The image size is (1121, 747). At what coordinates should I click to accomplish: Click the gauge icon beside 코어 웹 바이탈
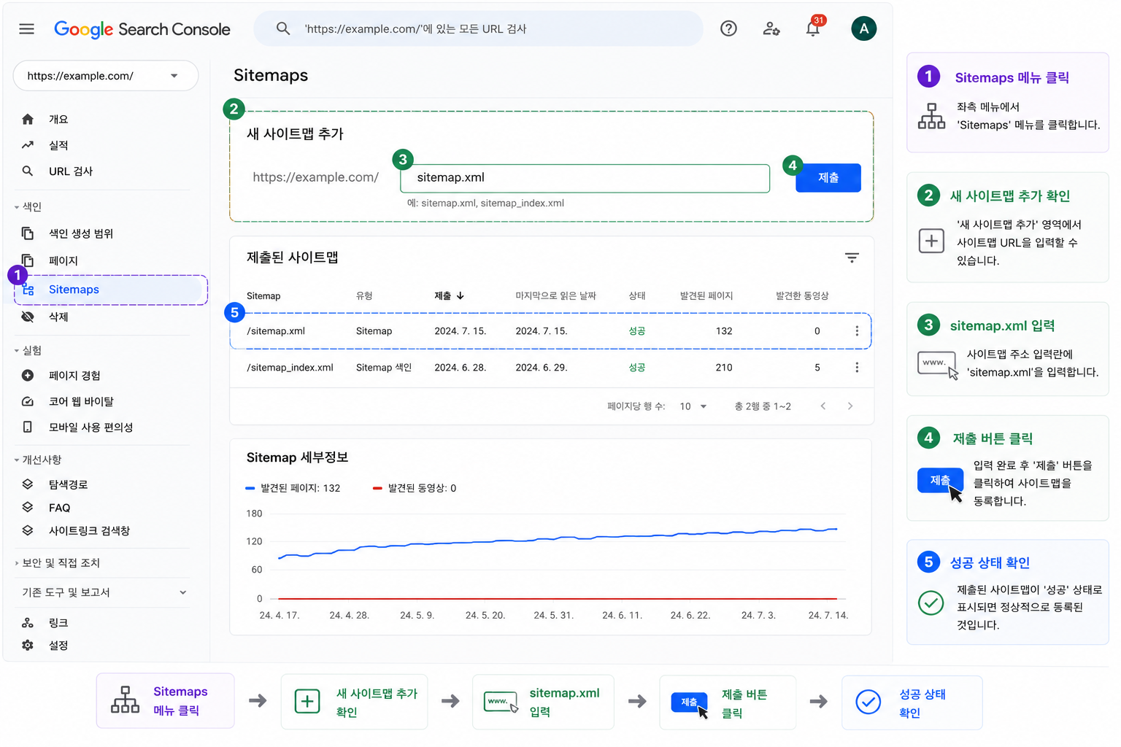pyautogui.click(x=28, y=401)
